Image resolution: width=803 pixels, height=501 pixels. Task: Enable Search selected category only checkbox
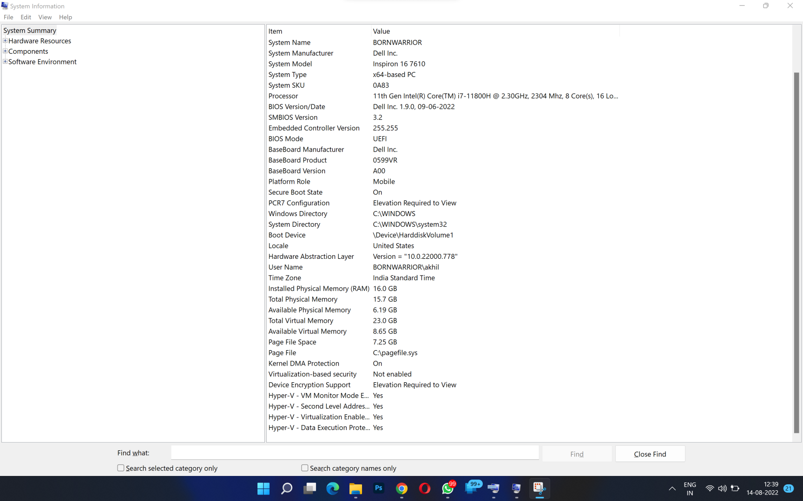click(x=121, y=468)
